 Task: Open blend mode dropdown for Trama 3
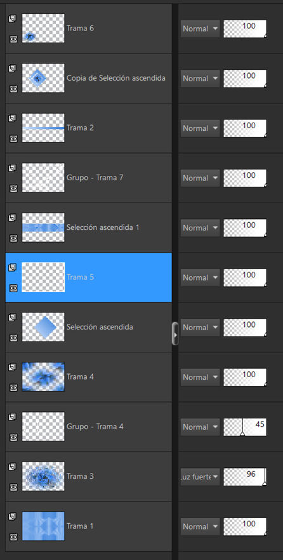tap(200, 477)
